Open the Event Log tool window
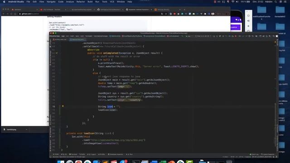The width and height of the screenshot is (290, 163). click(x=254, y=154)
